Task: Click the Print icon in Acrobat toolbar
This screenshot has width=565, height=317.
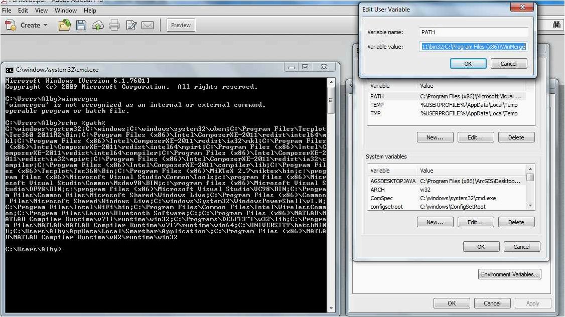Action: pyautogui.click(x=114, y=25)
